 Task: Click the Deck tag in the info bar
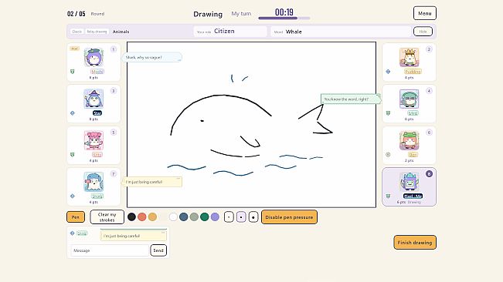coord(77,32)
